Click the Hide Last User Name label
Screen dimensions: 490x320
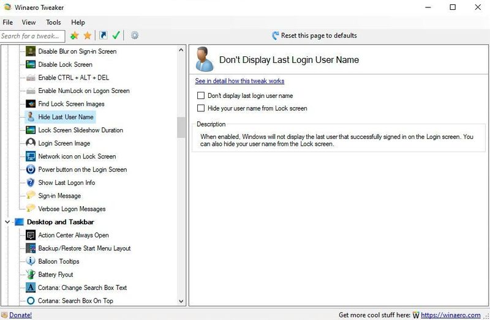tap(66, 117)
